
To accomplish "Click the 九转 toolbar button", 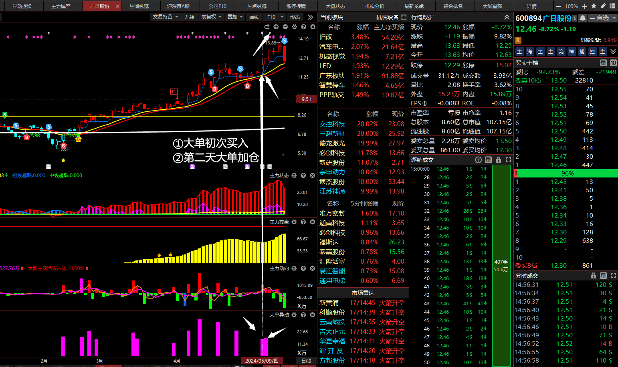I will pyautogui.click(x=189, y=17).
